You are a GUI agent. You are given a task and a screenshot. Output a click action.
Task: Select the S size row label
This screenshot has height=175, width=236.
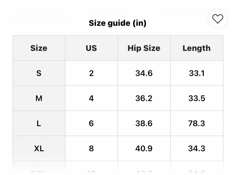click(x=39, y=73)
